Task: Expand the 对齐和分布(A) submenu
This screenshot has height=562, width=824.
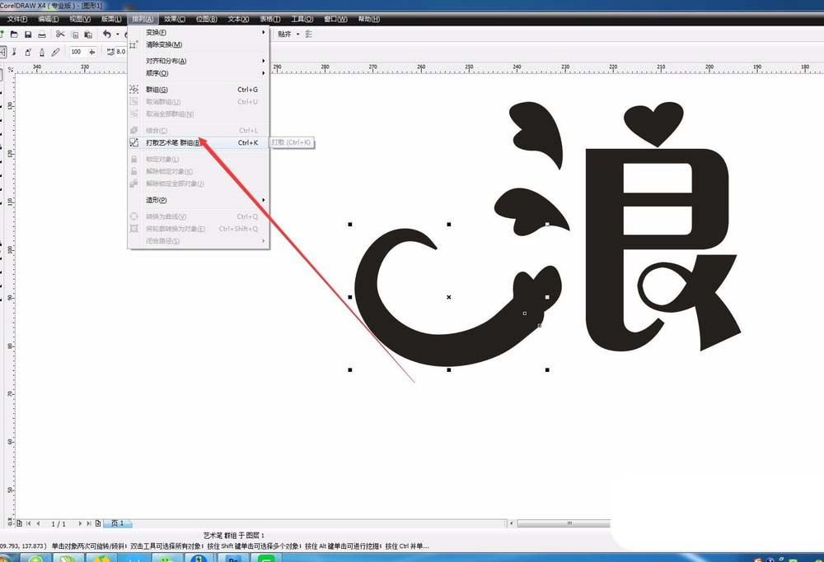Action: 199,61
